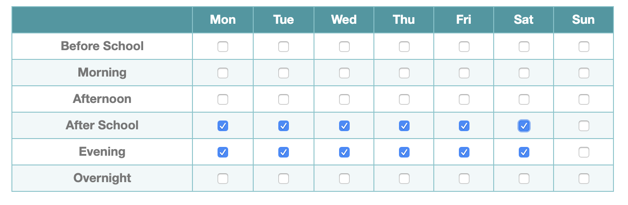Select the Sun column header

pos(584,20)
